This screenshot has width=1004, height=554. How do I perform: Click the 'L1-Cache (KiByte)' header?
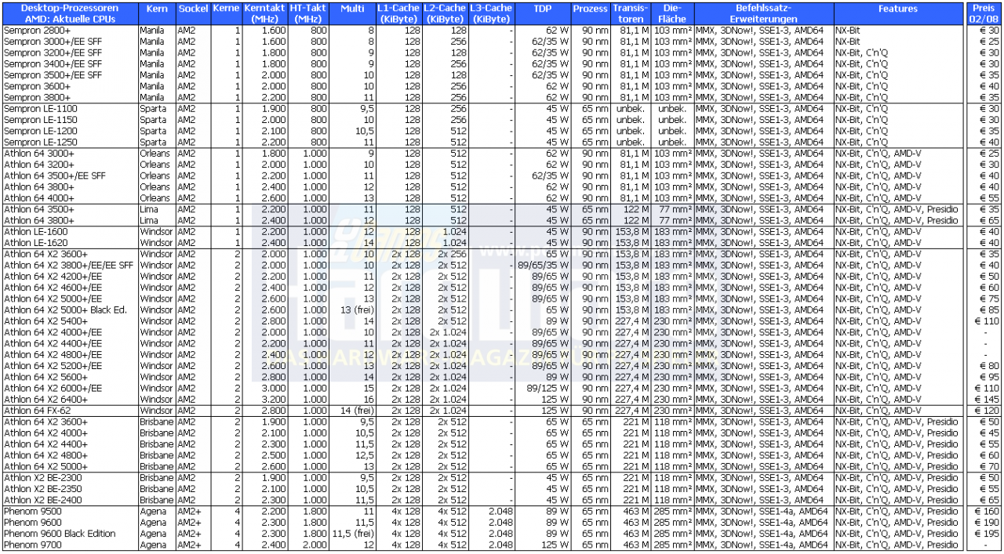tap(399, 13)
